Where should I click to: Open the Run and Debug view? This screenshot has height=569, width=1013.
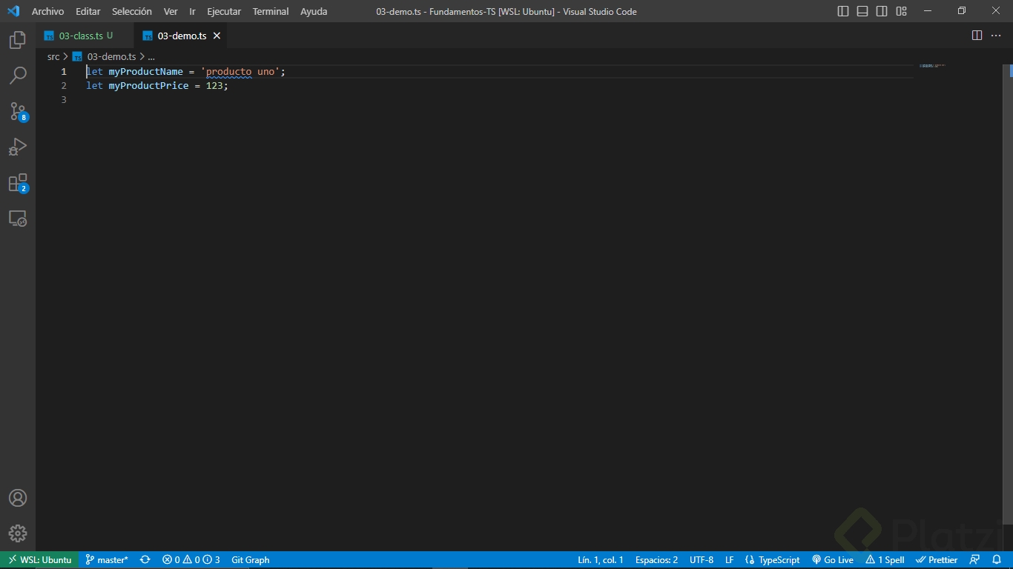click(x=18, y=147)
